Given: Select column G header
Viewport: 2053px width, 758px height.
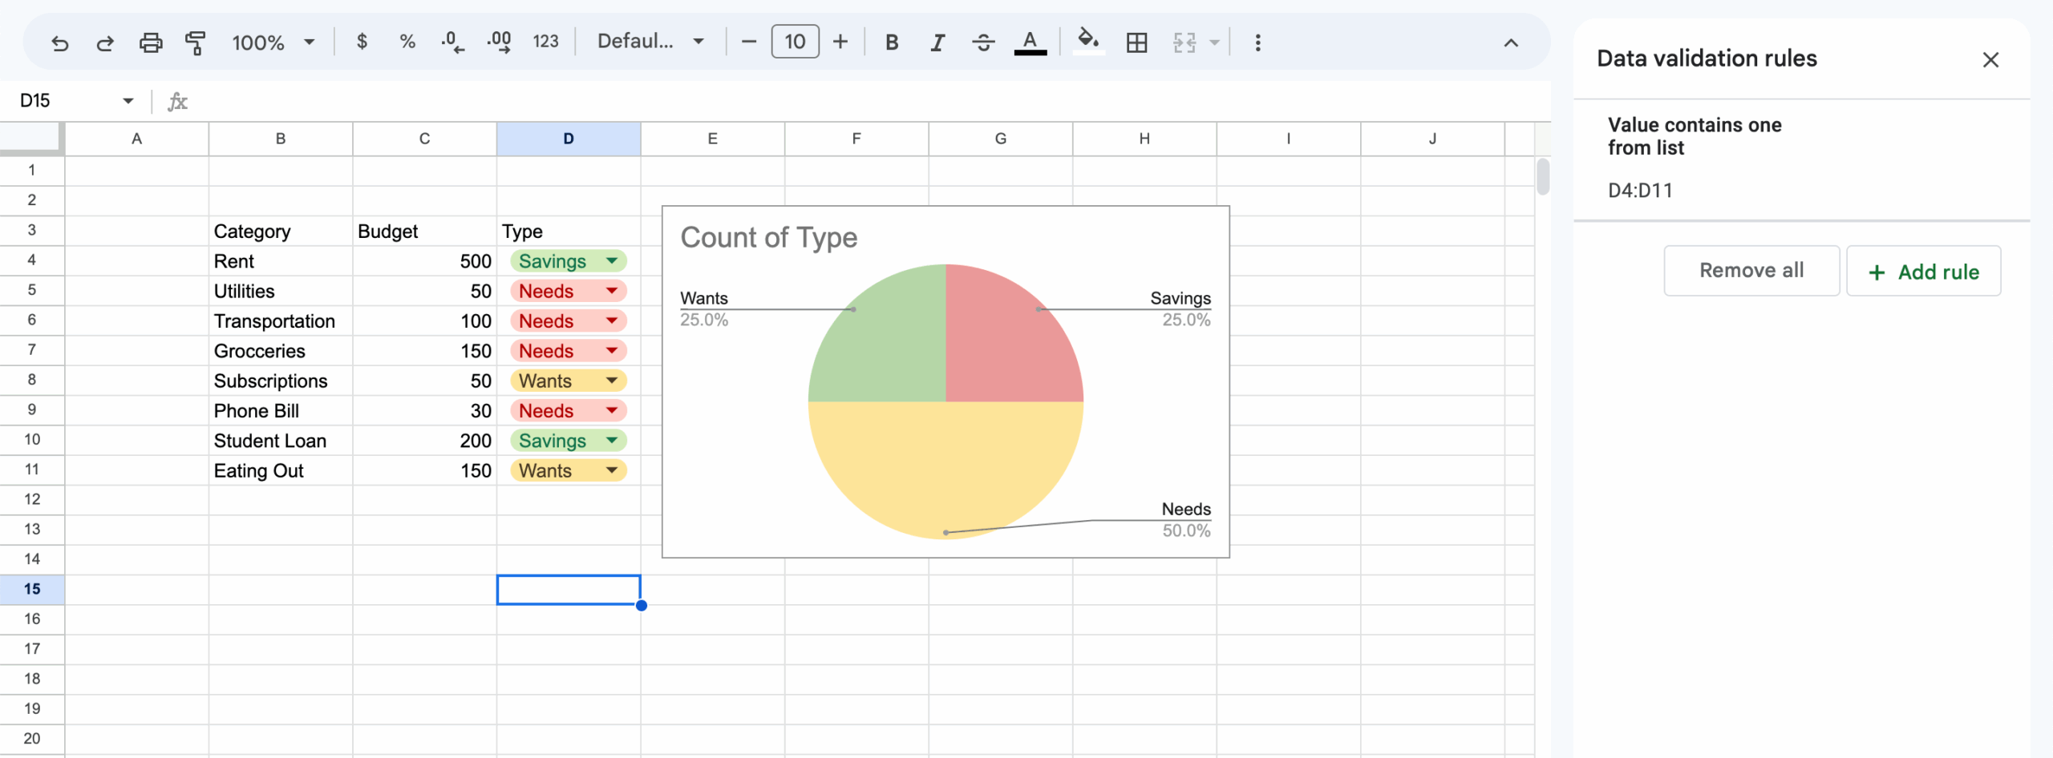Looking at the screenshot, I should coord(1000,139).
